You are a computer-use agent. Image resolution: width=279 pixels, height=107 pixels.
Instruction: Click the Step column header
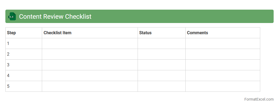(12, 33)
